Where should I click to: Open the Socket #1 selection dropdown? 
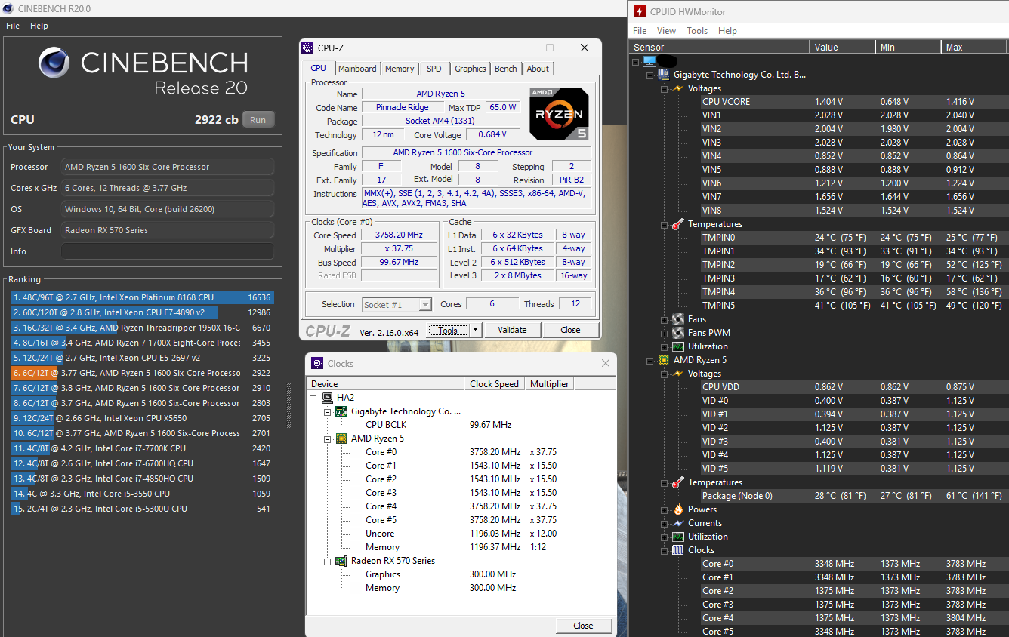click(425, 304)
